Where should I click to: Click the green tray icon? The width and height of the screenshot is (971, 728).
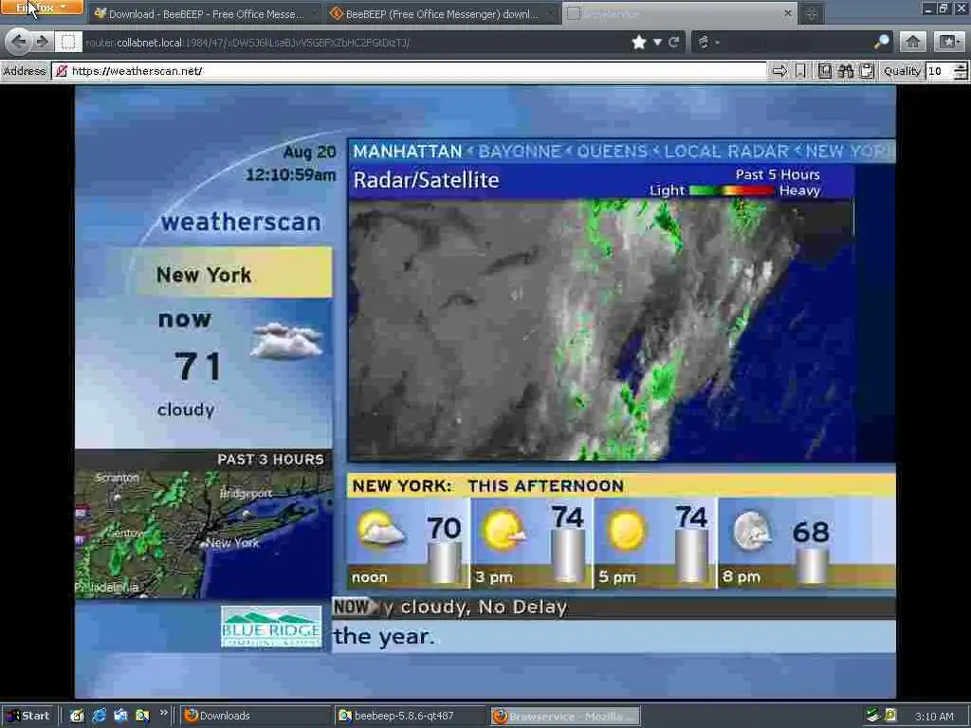872,715
